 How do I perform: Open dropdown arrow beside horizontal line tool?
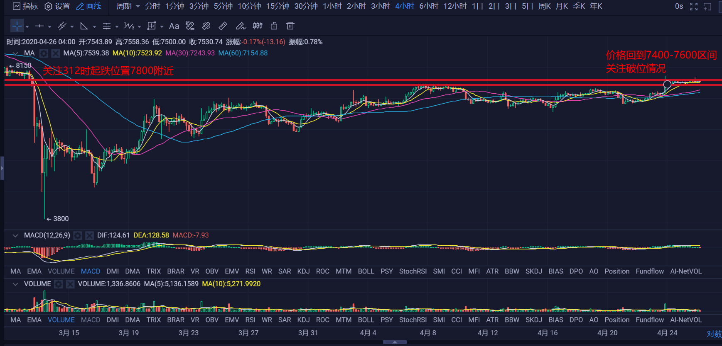[50, 27]
